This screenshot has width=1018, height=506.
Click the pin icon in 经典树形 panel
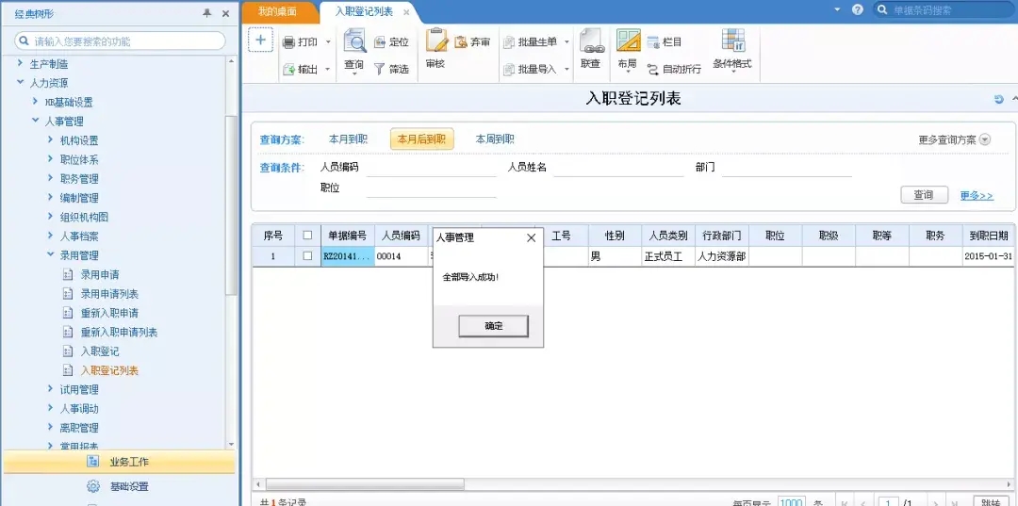[x=206, y=13]
